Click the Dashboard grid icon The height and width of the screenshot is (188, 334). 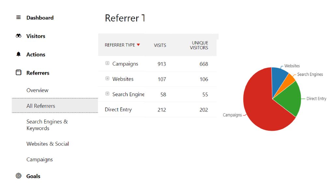point(19,17)
